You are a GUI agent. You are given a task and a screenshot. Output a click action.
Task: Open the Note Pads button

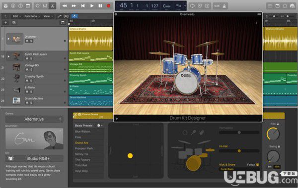tap(277, 6)
